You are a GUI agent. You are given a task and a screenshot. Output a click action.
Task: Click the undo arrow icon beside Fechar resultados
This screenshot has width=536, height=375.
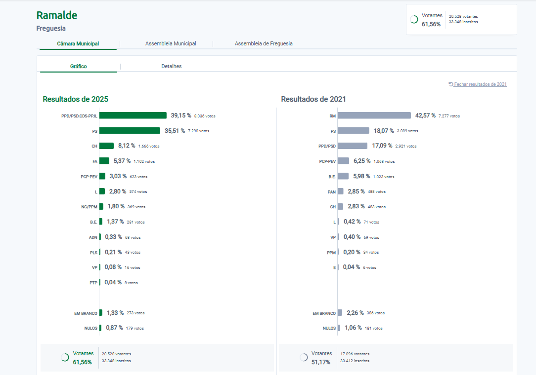[451, 84]
